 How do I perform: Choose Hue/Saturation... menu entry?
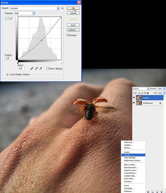click(x=131, y=168)
